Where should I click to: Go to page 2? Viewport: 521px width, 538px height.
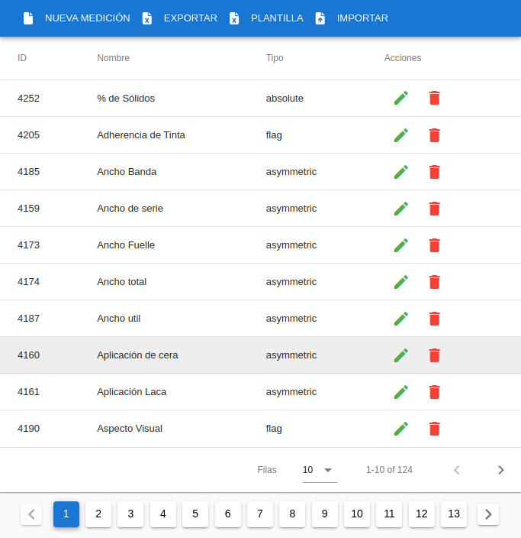[98, 514]
